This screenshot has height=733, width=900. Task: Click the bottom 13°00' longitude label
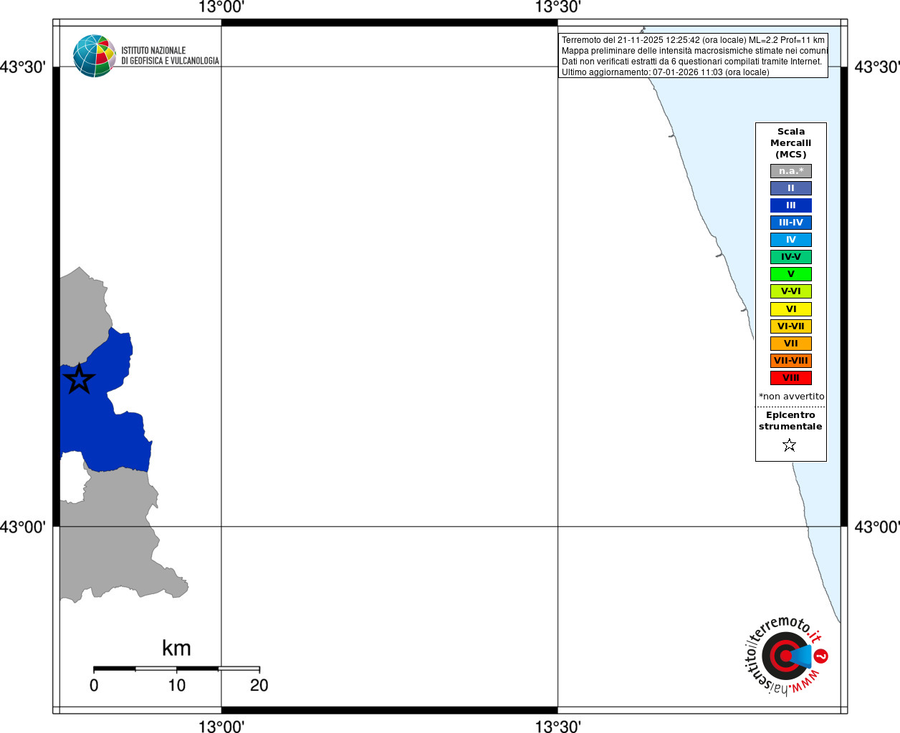coord(221,726)
